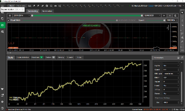Viewport: 185px width, 111px height.
Task: Select the m1 timeframe button
Action: pos(64,6)
